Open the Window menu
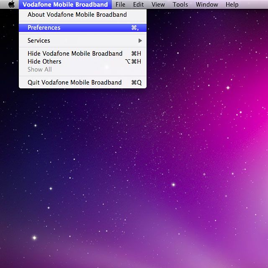Image resolution: width=268 pixels, height=268 pixels. coord(207,5)
